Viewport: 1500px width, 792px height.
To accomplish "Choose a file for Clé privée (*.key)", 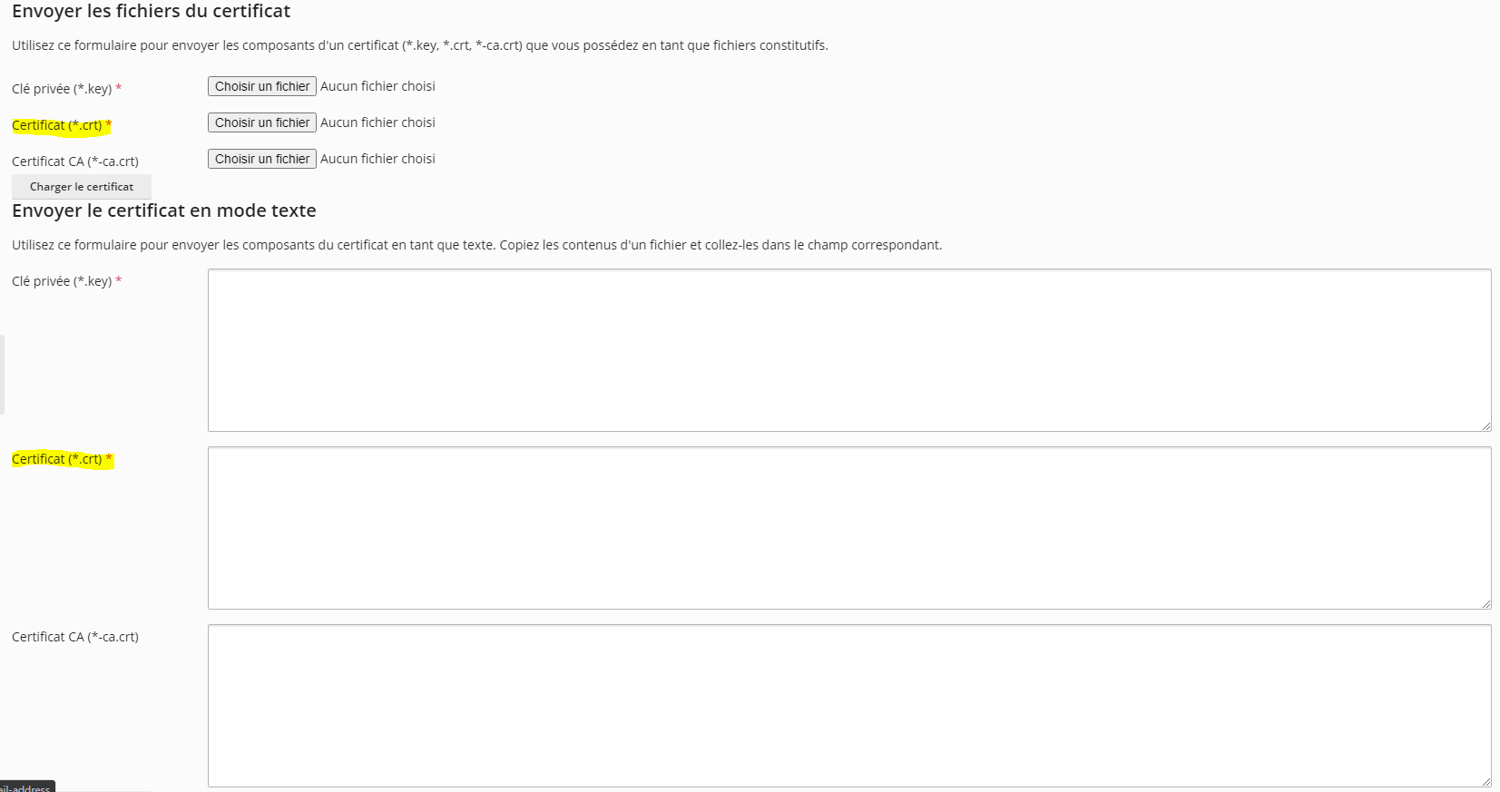I will tap(262, 86).
